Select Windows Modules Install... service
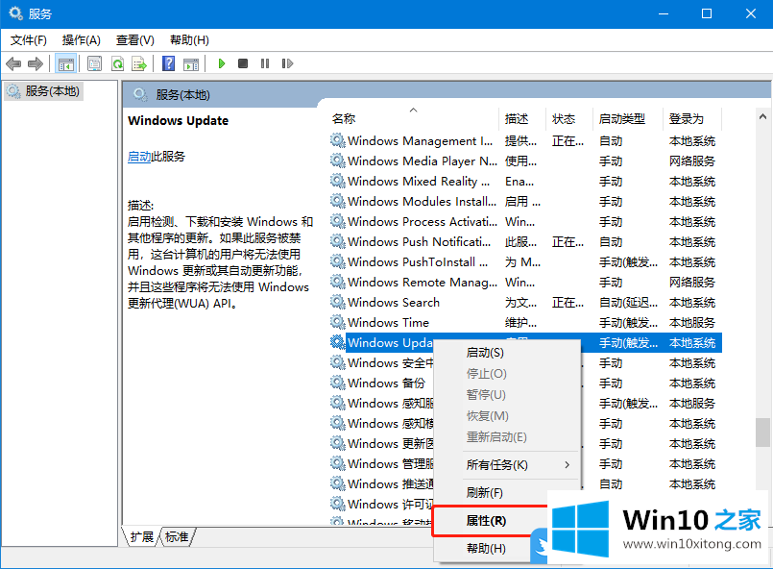 [x=422, y=201]
